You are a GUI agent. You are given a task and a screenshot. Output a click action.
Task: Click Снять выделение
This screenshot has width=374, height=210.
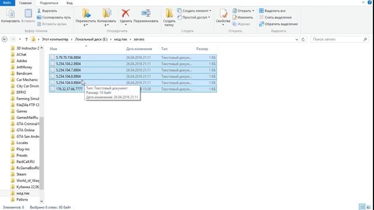click(x=275, y=17)
